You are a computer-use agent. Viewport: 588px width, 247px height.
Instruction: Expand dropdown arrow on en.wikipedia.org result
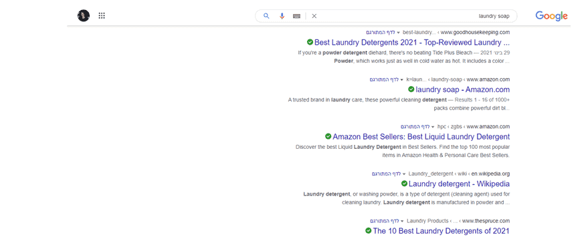pos(404,174)
